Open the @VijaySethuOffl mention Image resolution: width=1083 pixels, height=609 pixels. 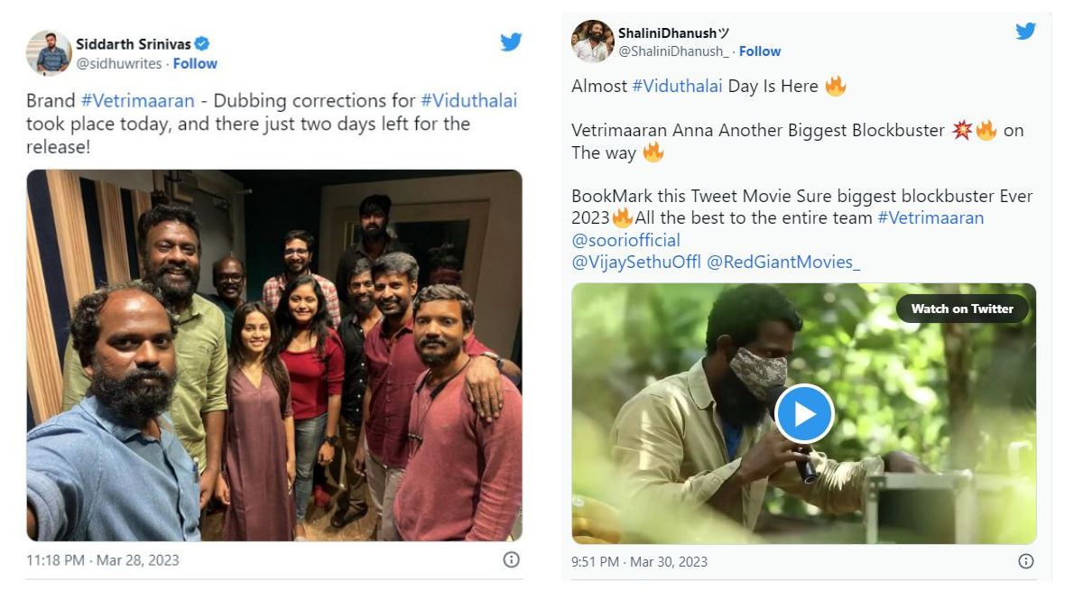634,263
